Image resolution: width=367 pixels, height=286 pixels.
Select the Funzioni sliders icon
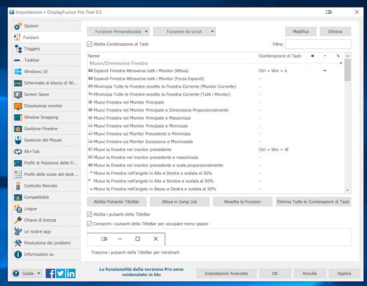click(x=17, y=37)
